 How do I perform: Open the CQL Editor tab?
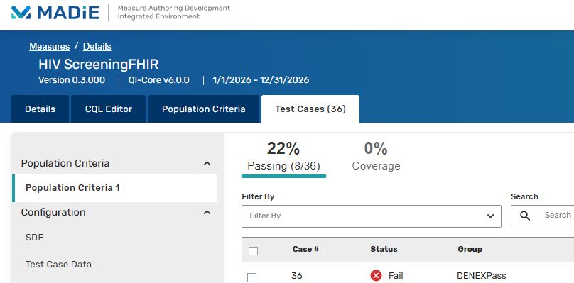click(109, 109)
